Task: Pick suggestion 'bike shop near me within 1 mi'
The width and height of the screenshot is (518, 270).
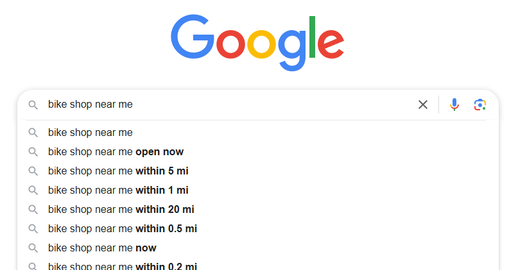Action: coord(118,190)
